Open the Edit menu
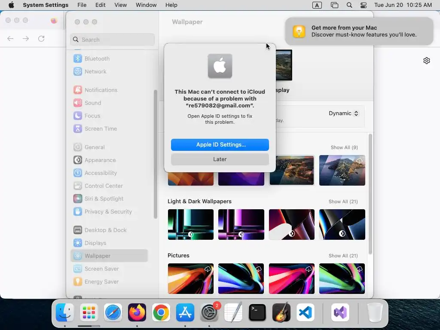The height and width of the screenshot is (330, 440). click(100, 5)
